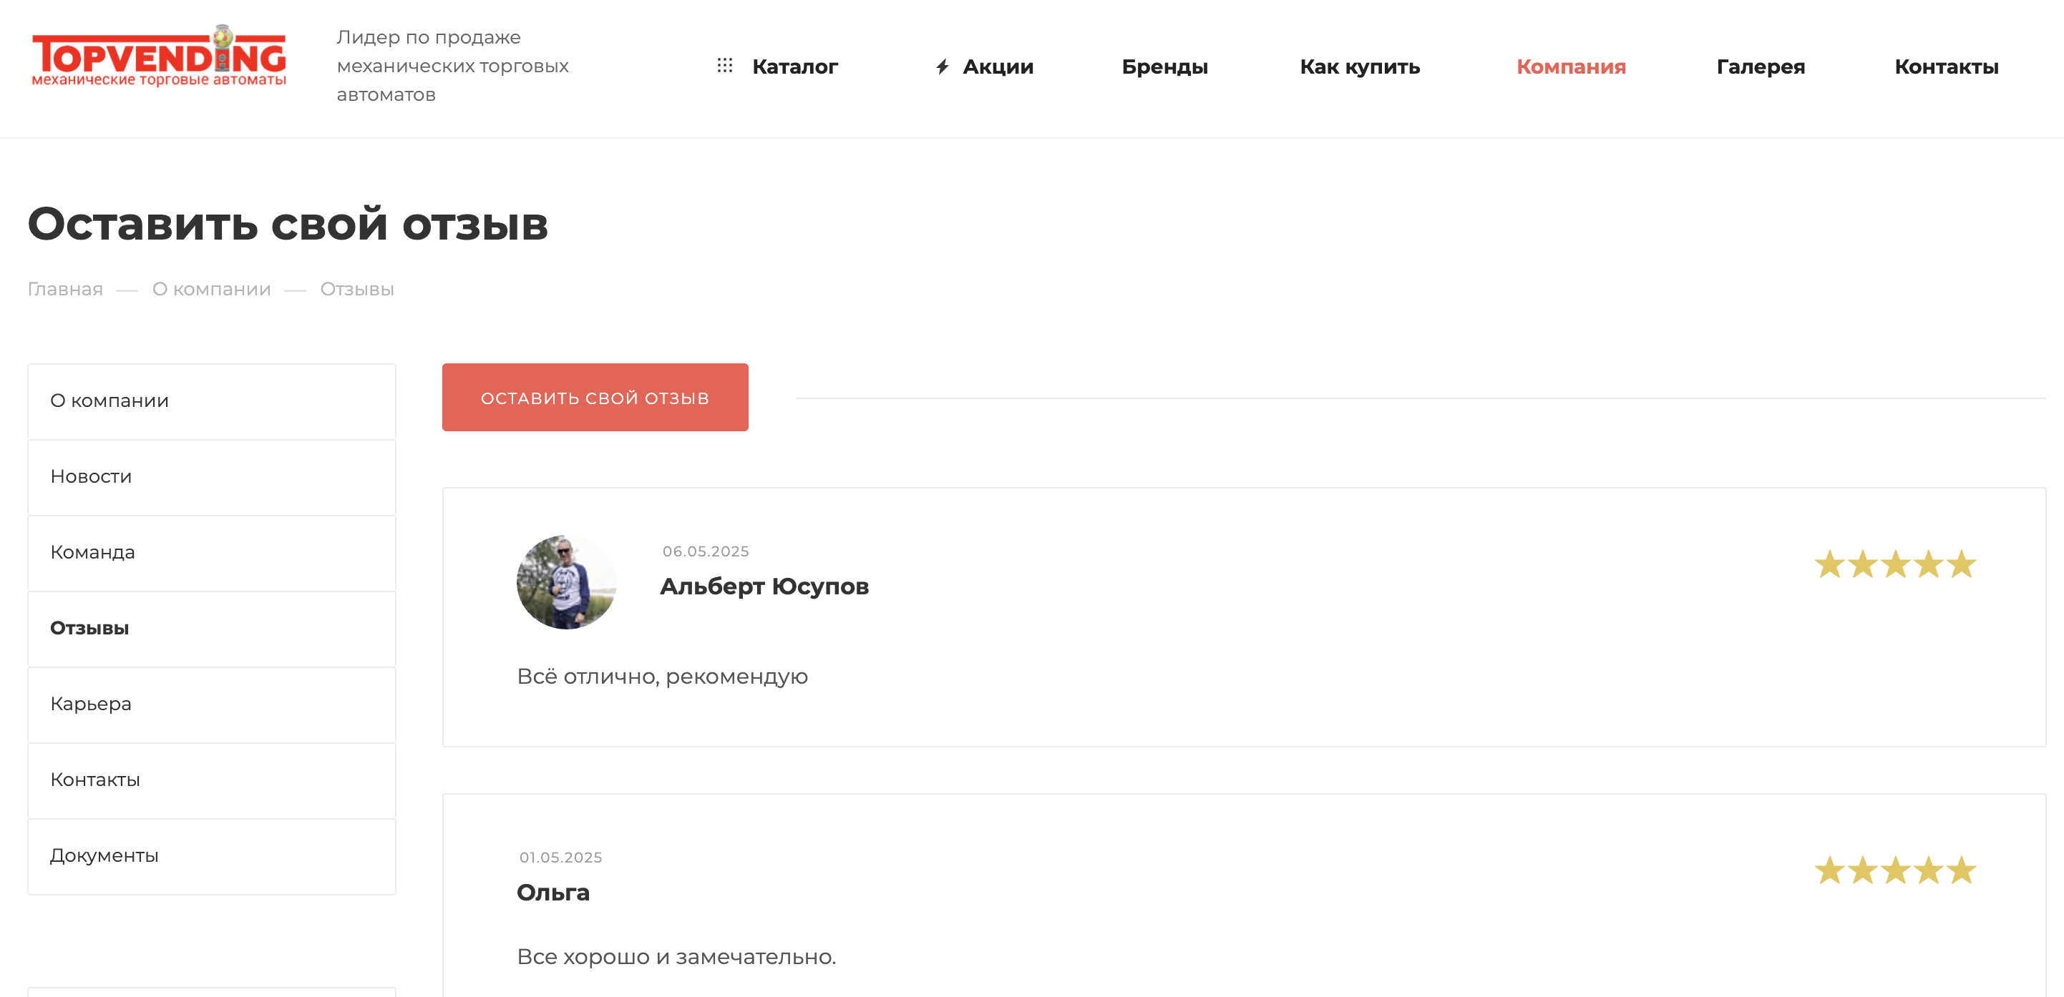
Task: Open the Каталог menu
Action: (794, 67)
